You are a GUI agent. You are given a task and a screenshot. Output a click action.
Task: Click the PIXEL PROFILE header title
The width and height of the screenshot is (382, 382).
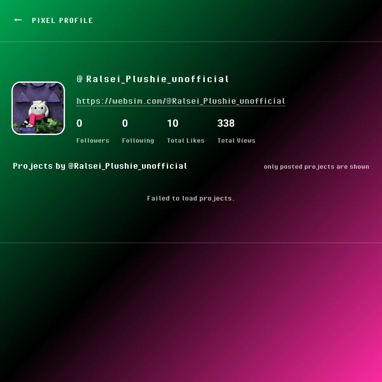tap(62, 20)
